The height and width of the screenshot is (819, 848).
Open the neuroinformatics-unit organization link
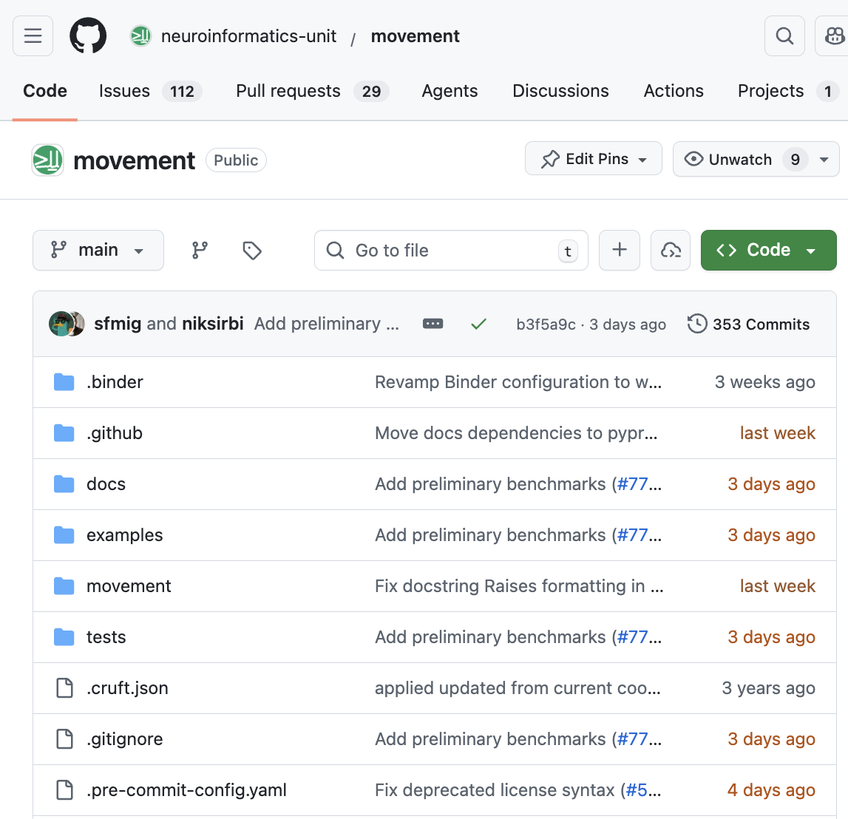coord(248,36)
